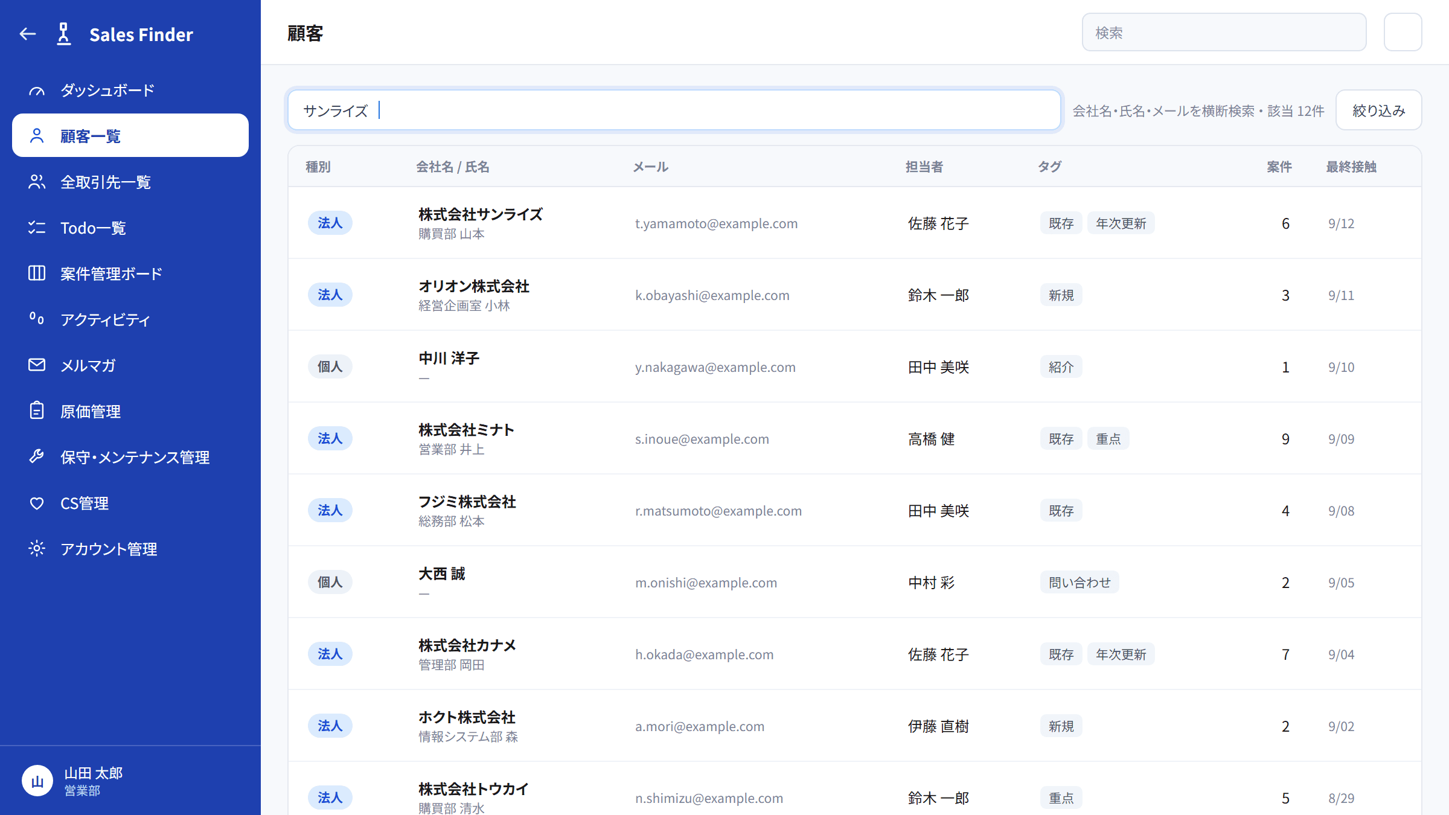1449x815 pixels.
Task: Click 担当者 中村 彩 cell
Action: pyautogui.click(x=932, y=583)
